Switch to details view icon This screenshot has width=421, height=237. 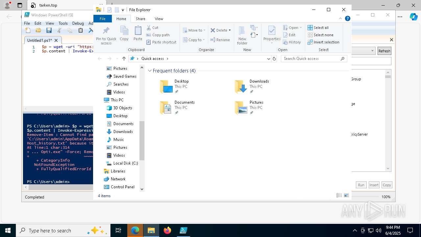click(x=339, y=196)
